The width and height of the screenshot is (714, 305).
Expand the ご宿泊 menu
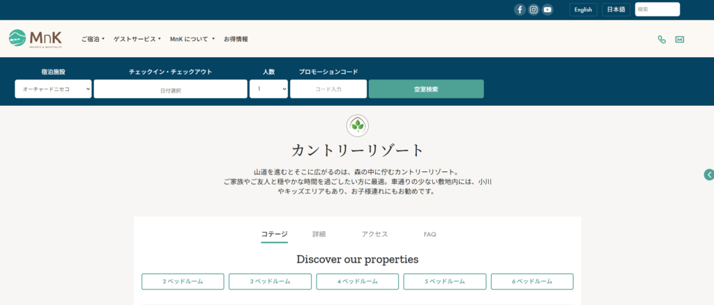coord(93,39)
